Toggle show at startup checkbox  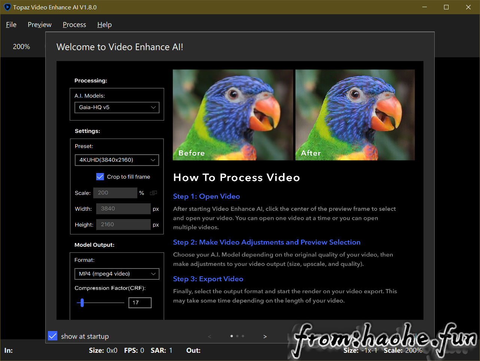coord(53,336)
